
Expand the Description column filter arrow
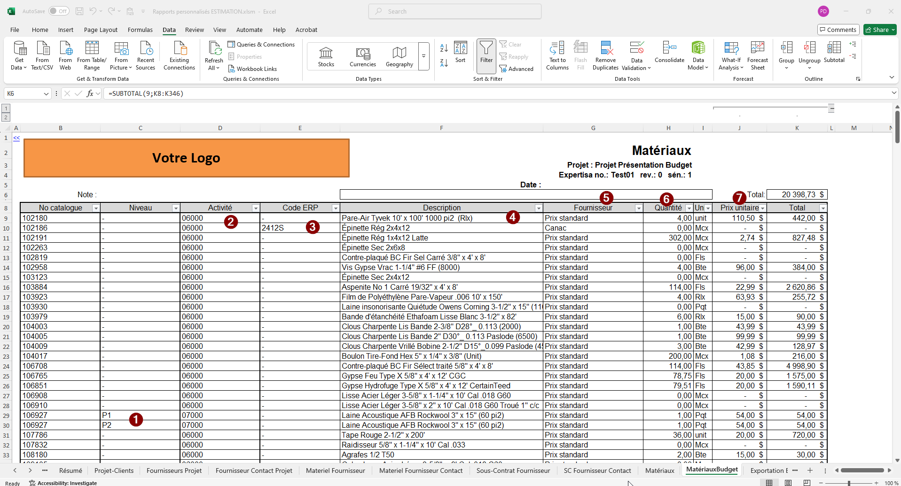[x=538, y=208]
